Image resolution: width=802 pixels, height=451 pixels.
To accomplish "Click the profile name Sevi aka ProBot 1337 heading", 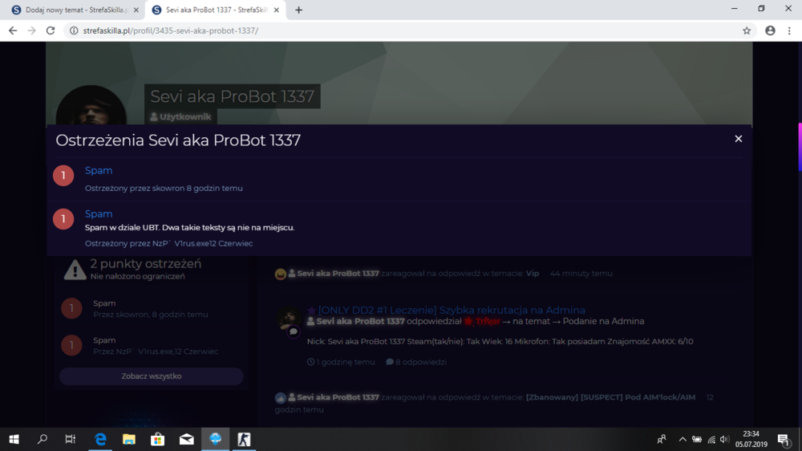I will tap(233, 96).
